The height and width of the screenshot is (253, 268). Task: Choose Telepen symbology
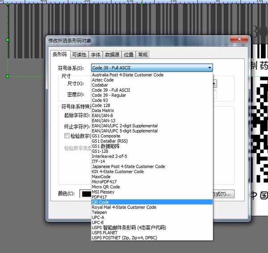(152, 212)
